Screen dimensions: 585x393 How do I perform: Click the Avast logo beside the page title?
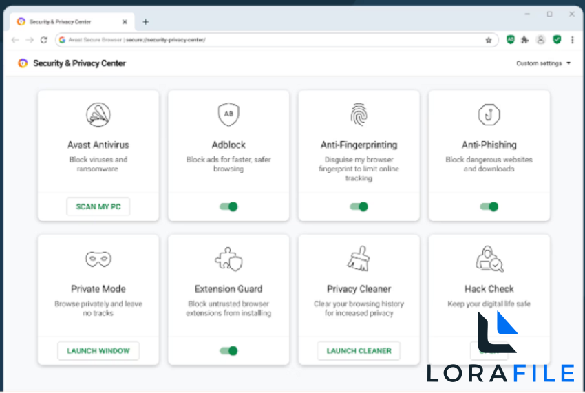pyautogui.click(x=23, y=63)
